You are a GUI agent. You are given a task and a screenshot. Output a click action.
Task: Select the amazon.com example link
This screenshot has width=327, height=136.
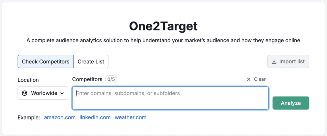[x=60, y=117]
